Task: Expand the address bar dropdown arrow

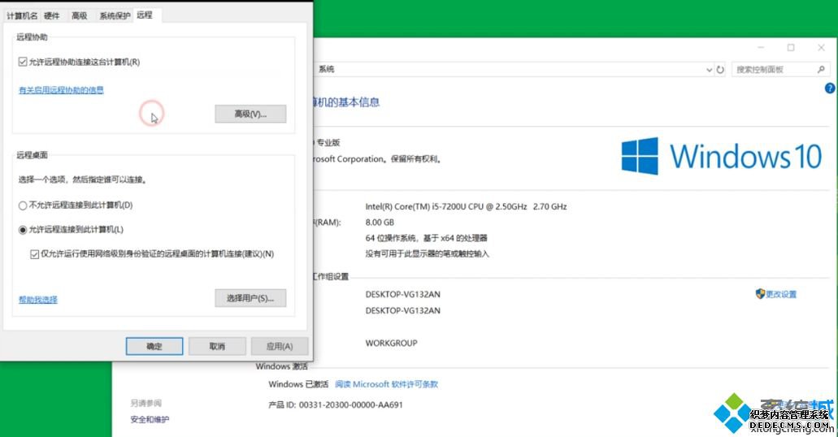Action: (709, 70)
